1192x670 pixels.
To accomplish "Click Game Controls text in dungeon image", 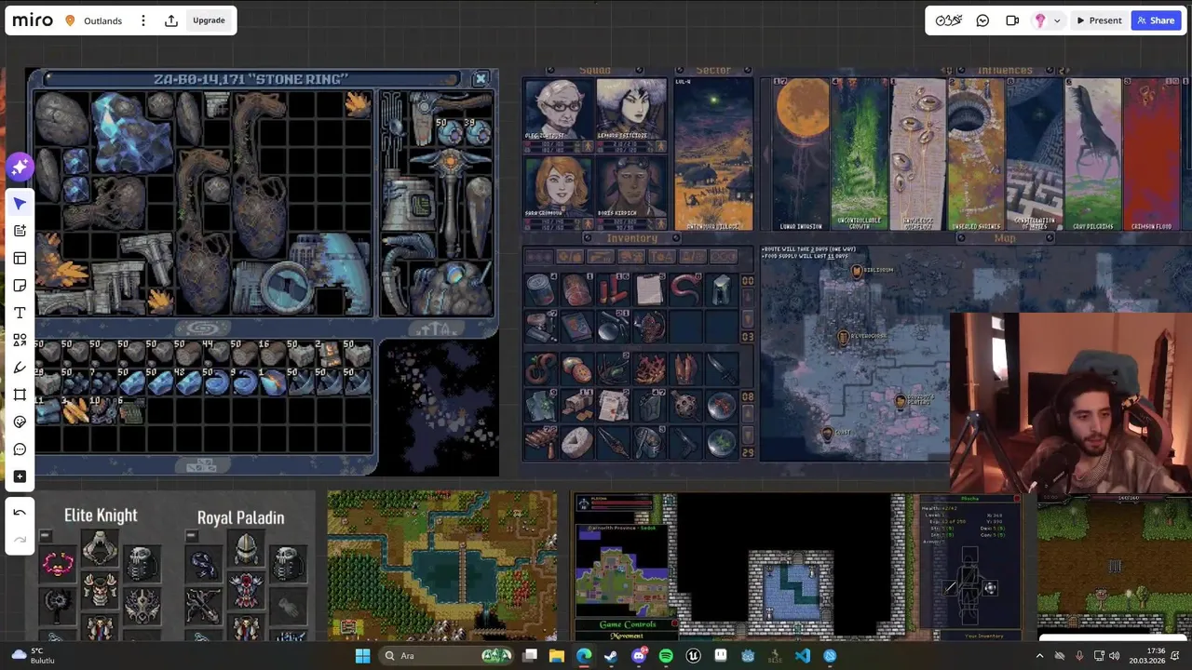I will [x=627, y=624].
